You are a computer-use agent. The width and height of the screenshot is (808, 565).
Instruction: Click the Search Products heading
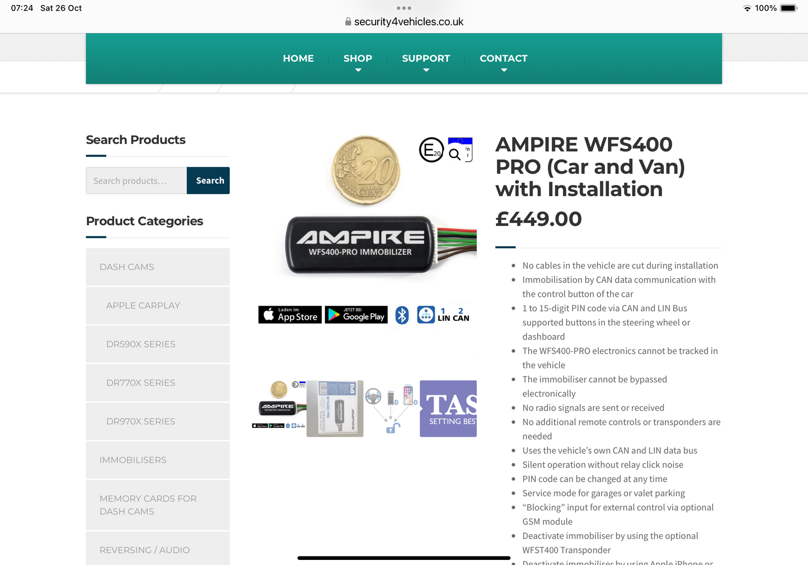coord(136,139)
